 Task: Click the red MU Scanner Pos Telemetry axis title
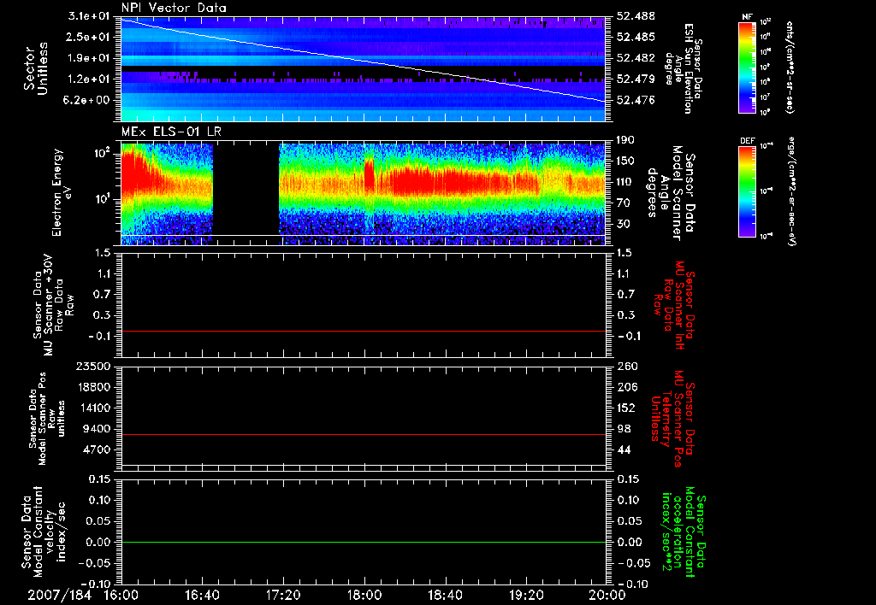[x=672, y=419]
